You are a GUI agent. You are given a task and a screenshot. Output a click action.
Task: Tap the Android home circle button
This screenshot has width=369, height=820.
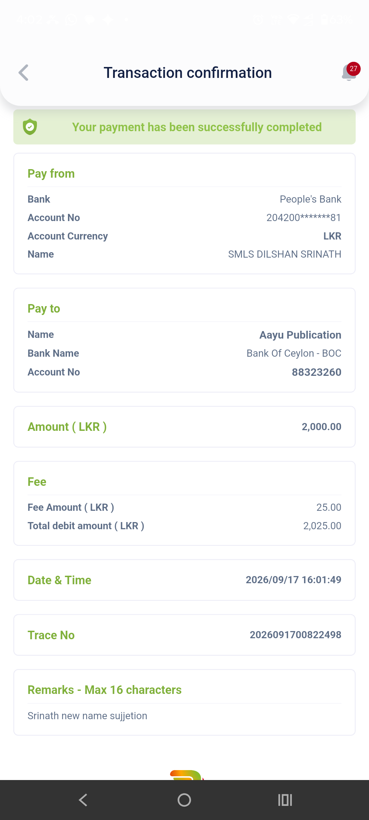tap(184, 800)
